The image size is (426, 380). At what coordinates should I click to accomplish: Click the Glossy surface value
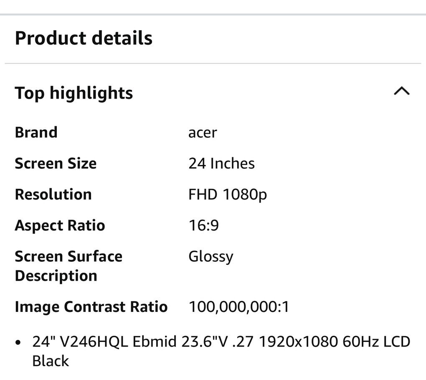[210, 256]
